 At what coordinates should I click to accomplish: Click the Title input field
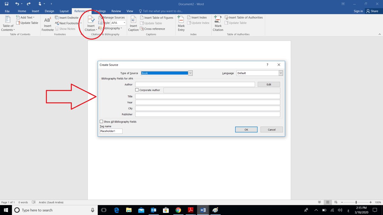point(208,96)
